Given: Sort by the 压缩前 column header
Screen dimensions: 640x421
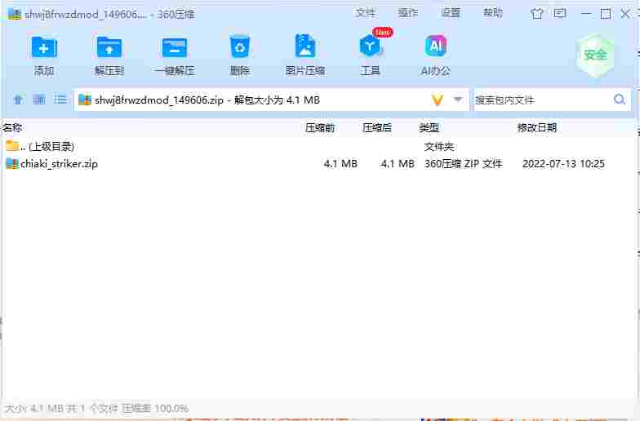Looking at the screenshot, I should [320, 127].
